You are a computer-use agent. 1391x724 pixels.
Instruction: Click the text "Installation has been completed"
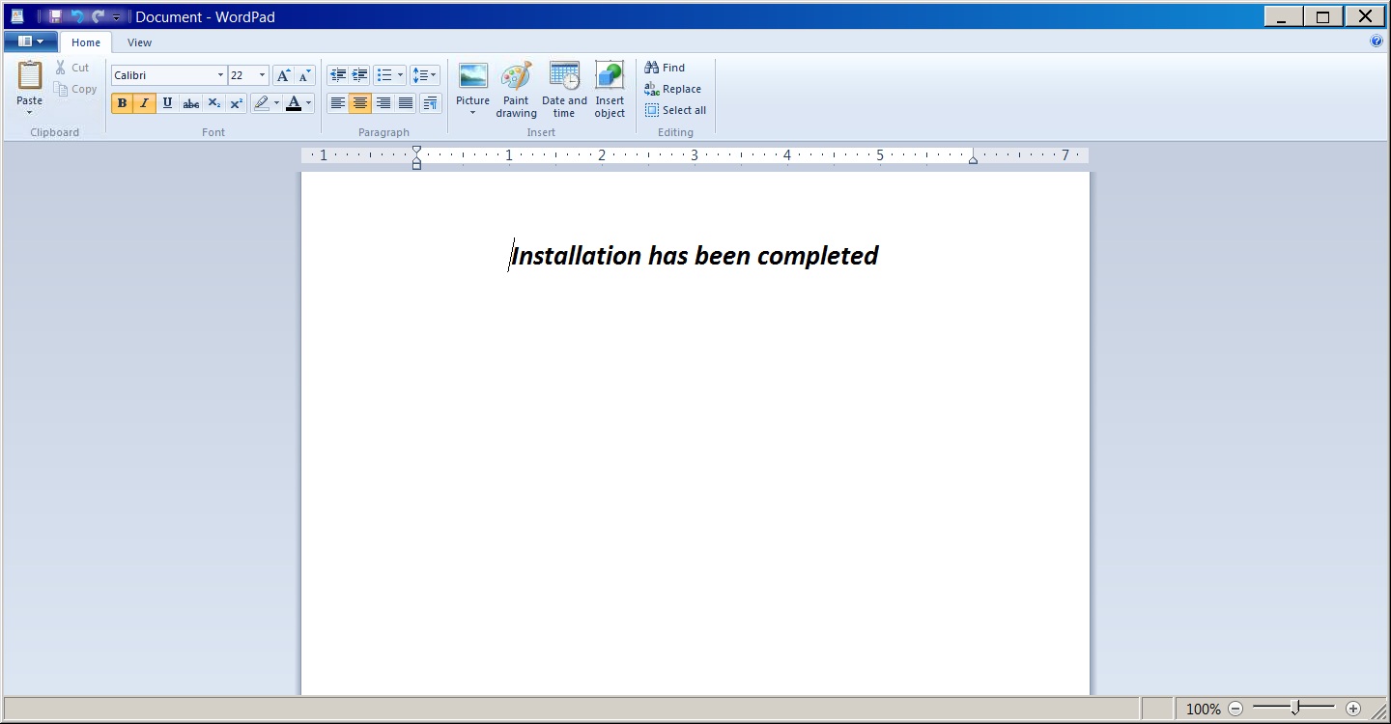[x=695, y=255]
